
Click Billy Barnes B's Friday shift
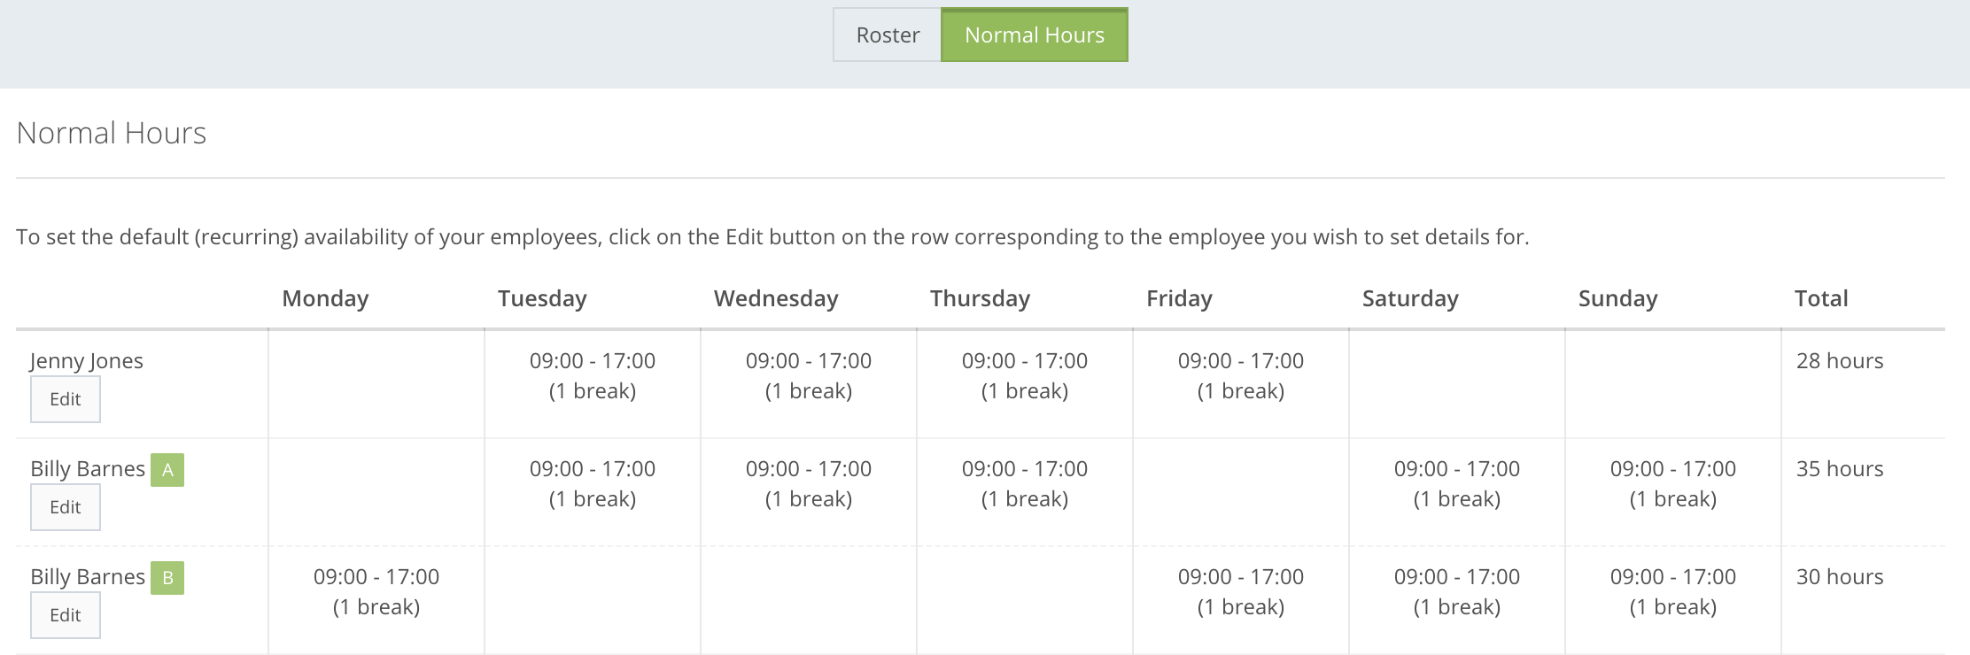[1240, 591]
